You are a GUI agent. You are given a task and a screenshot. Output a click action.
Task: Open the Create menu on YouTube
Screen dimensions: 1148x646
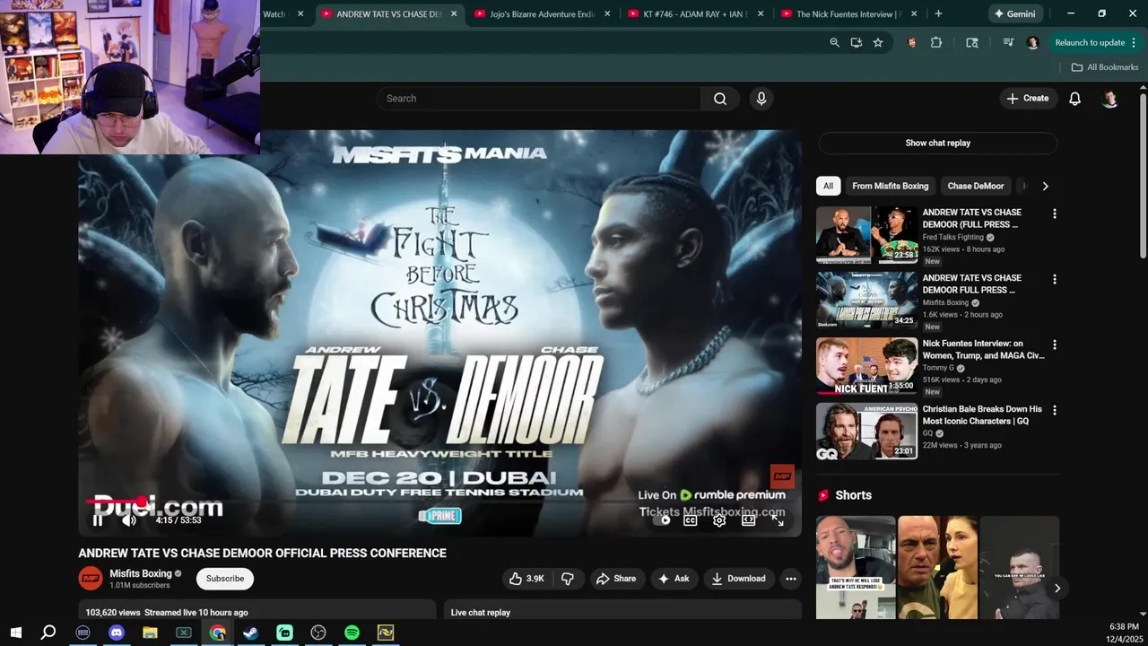tap(1028, 99)
